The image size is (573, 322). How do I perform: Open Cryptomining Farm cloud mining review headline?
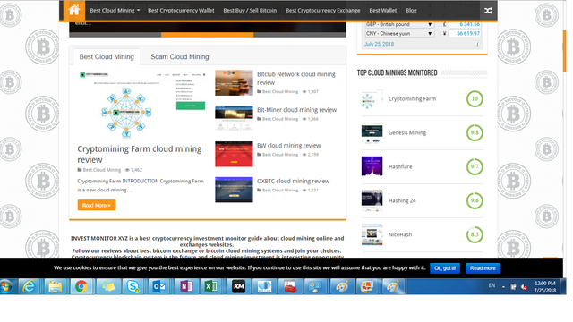pyautogui.click(x=140, y=155)
